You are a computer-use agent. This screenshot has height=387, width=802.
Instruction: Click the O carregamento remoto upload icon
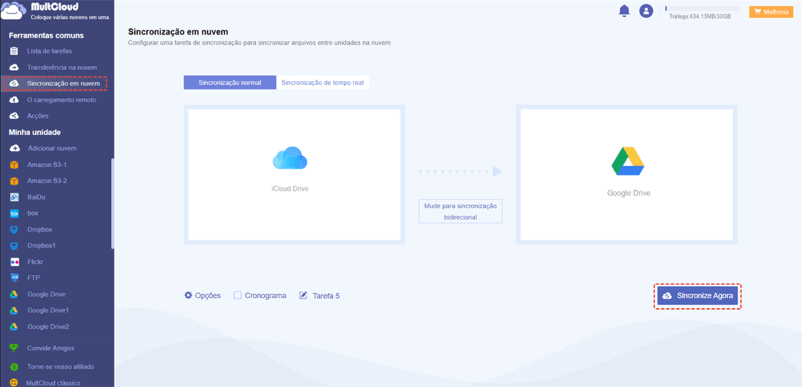[x=14, y=99]
